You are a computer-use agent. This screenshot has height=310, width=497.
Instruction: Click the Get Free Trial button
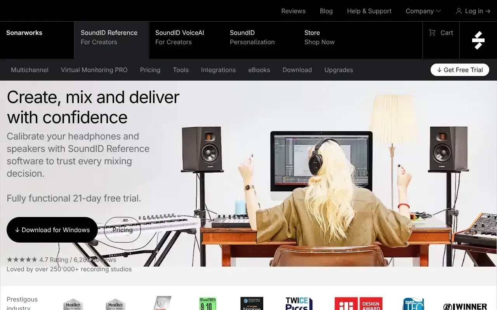460,70
